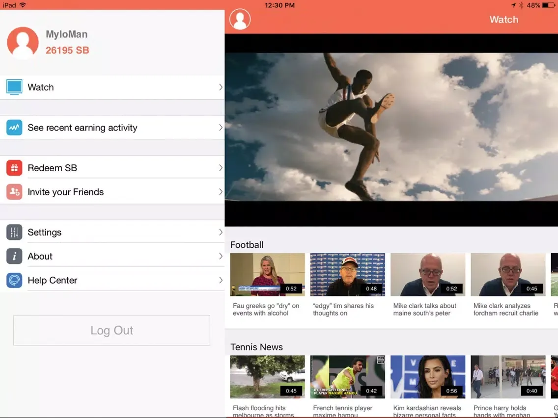Click the Football category heading

(x=247, y=245)
